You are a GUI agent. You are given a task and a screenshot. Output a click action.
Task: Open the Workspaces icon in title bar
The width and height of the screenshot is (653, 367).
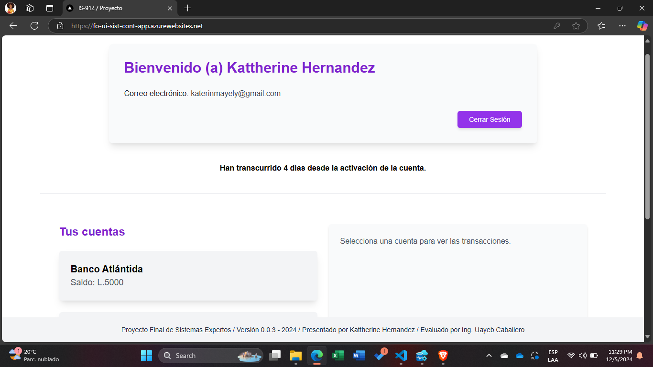tap(30, 8)
